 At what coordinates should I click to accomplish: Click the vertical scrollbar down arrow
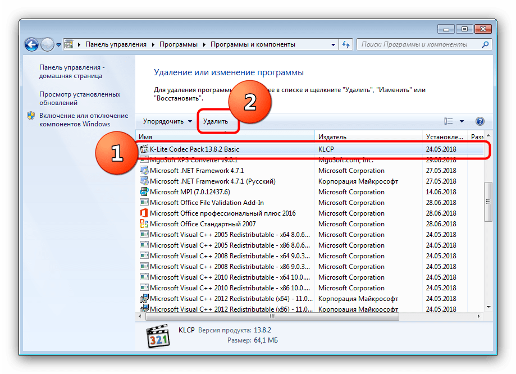click(x=488, y=307)
